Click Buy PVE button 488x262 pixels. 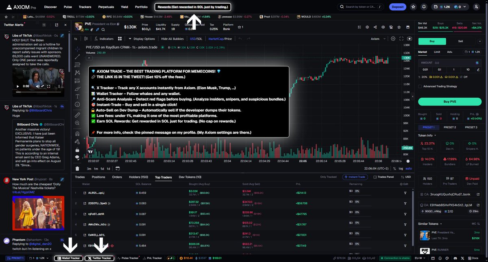tap(450, 101)
